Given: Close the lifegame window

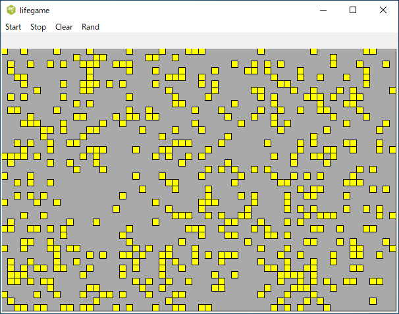Looking at the screenshot, I should (383, 10).
